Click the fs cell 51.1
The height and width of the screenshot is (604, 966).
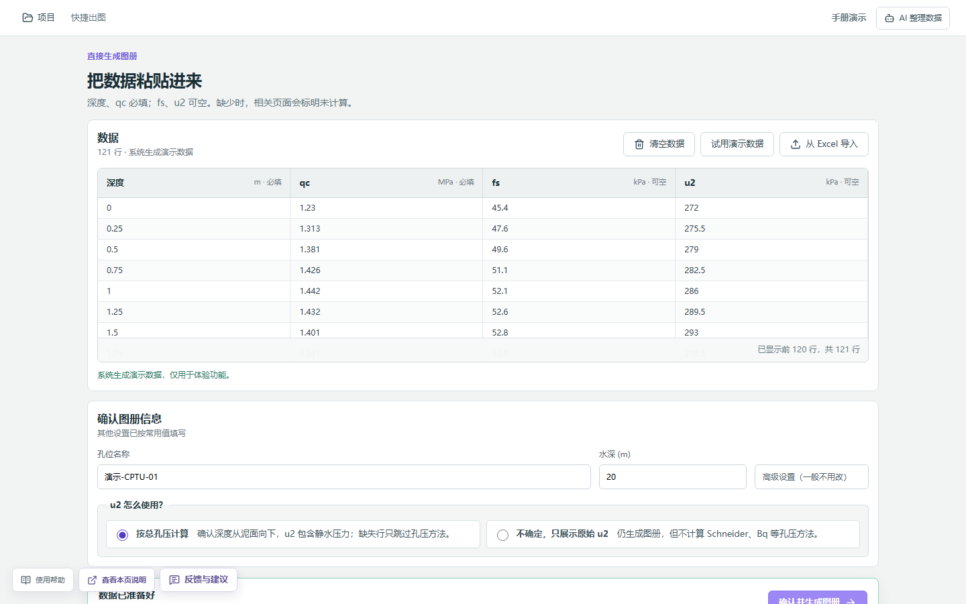(579, 270)
